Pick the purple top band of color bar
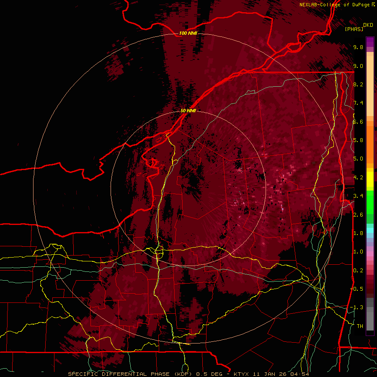Image resolution: width=377 pixels, height=377 pixels. tap(370, 42)
